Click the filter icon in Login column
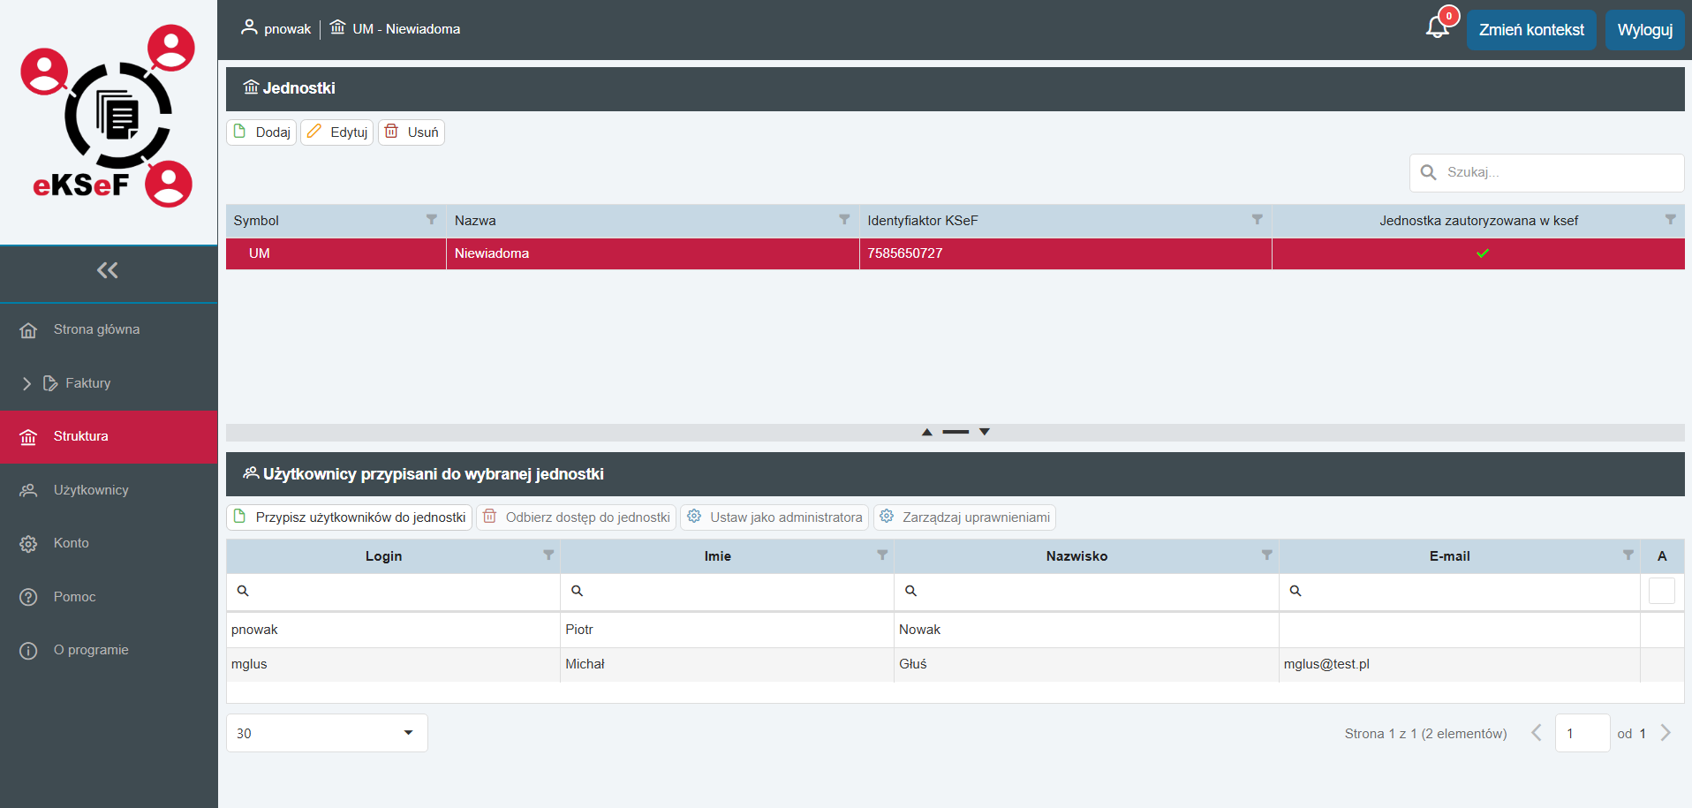1692x808 pixels. tap(548, 555)
